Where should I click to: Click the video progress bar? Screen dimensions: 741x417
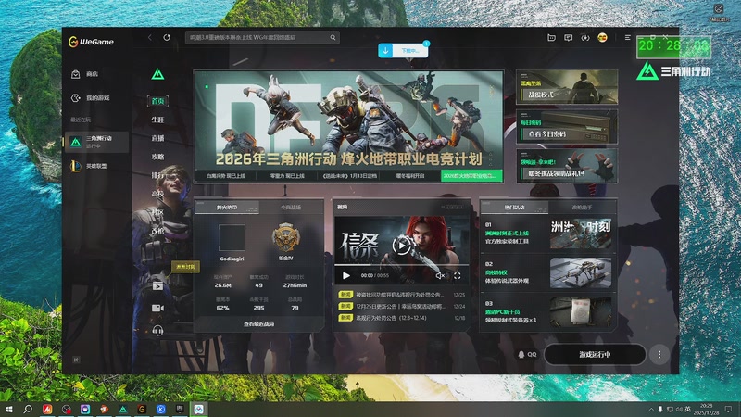402,266
